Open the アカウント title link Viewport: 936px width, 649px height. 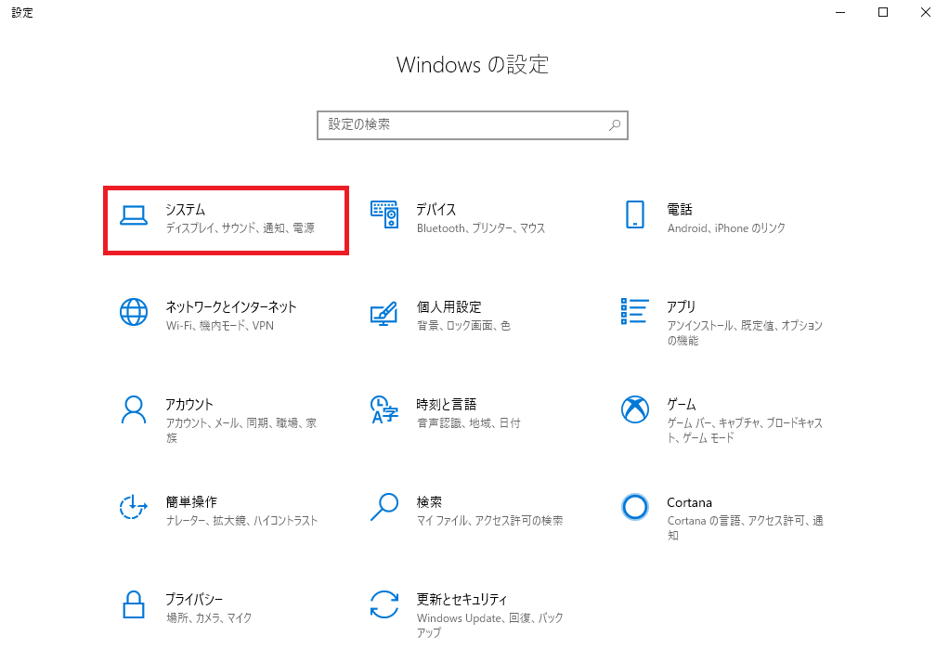click(189, 404)
